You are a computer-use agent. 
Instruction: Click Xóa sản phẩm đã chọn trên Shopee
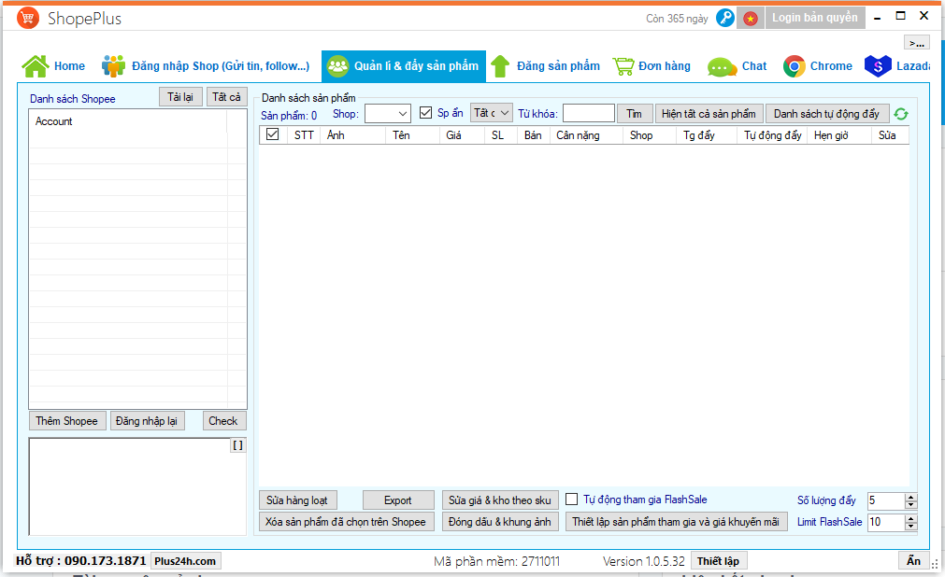346,522
